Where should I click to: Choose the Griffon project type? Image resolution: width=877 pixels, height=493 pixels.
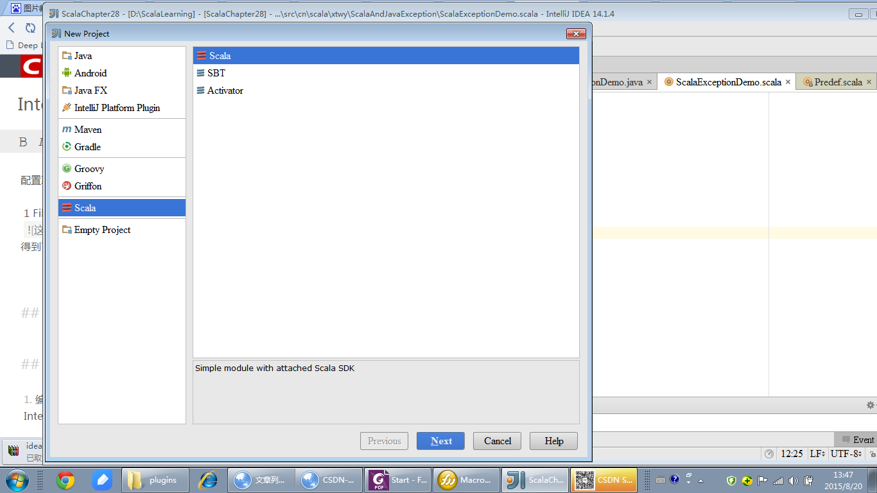[x=122, y=186]
